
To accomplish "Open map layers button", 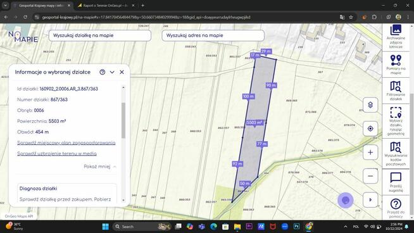I will click(x=370, y=105).
